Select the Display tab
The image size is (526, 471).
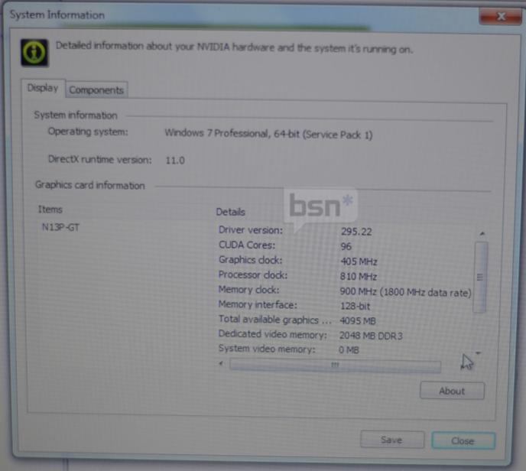[x=43, y=88]
